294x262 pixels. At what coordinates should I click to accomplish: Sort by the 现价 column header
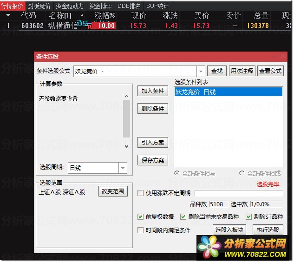[x=138, y=15]
